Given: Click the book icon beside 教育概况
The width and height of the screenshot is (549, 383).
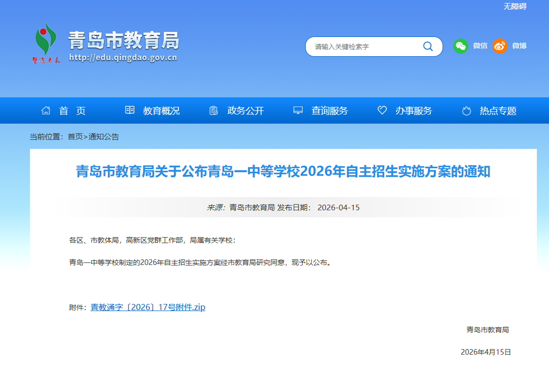Looking at the screenshot, I should (x=130, y=110).
